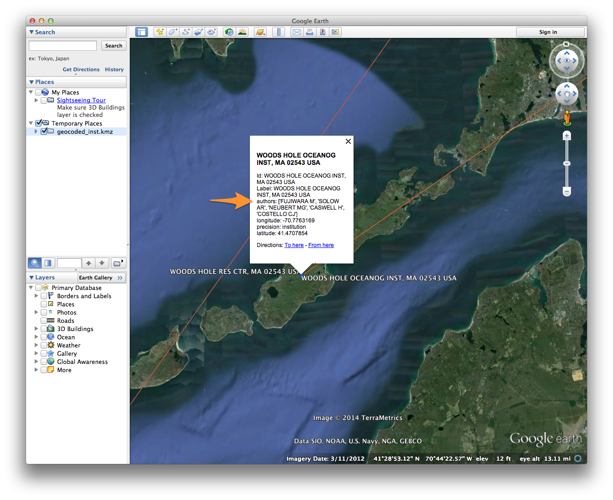
Task: Zoom out with the minus button
Action: point(567,192)
